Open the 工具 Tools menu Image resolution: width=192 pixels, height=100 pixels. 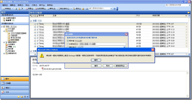point(34,5)
